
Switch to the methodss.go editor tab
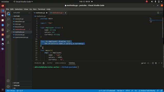(x=40, y=13)
